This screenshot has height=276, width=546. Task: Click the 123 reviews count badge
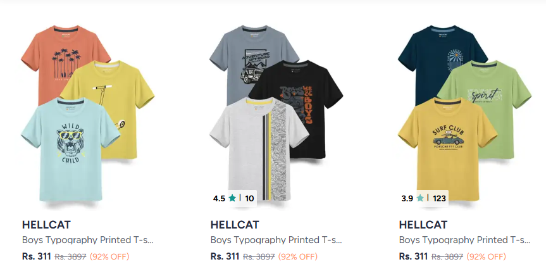coord(439,198)
